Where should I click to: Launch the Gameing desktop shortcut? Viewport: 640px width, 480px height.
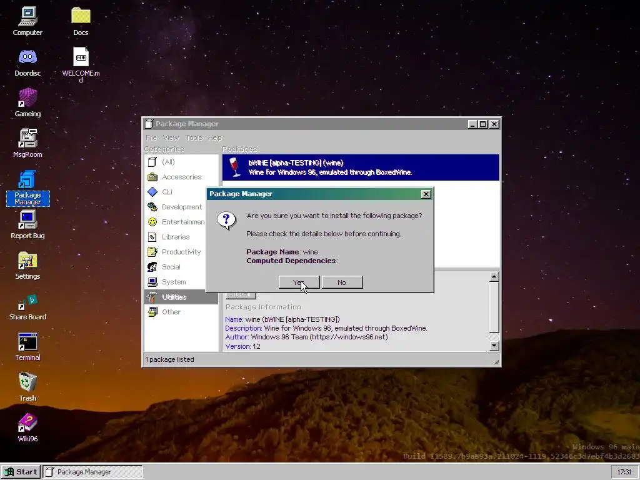pyautogui.click(x=27, y=102)
